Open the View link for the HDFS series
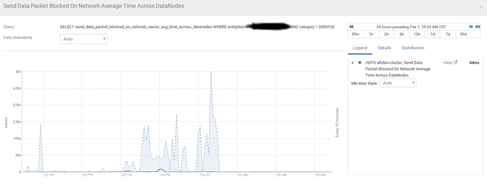This screenshot has height=188, width=487. [x=447, y=62]
